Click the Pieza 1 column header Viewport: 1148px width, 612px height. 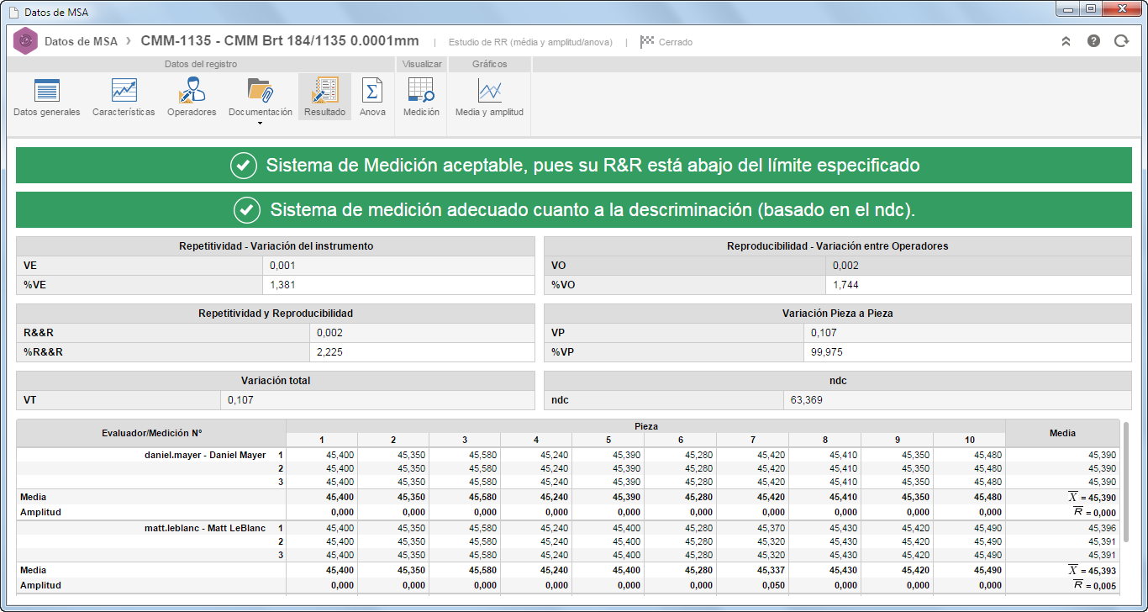(322, 441)
